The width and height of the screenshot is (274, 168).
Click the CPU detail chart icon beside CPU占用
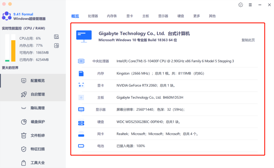point(56,37)
